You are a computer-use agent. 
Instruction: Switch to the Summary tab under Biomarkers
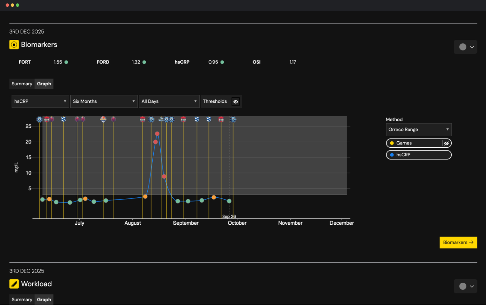pyautogui.click(x=22, y=84)
